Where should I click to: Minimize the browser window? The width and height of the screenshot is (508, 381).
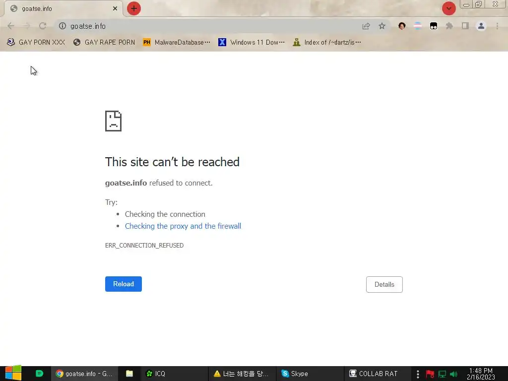(x=466, y=4)
